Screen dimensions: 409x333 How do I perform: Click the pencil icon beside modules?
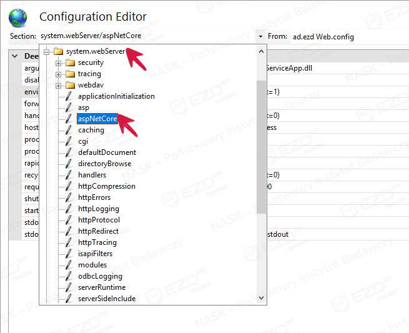click(69, 265)
